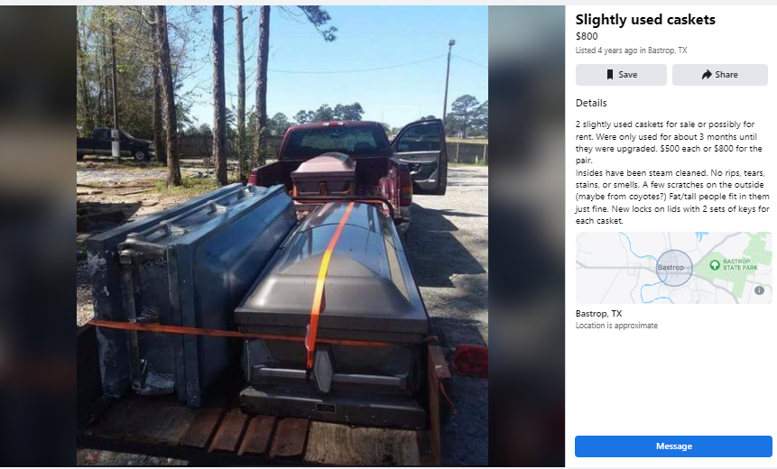Image resolution: width=777 pixels, height=469 pixels.
Task: Open the main casket listing photo
Action: [282, 235]
